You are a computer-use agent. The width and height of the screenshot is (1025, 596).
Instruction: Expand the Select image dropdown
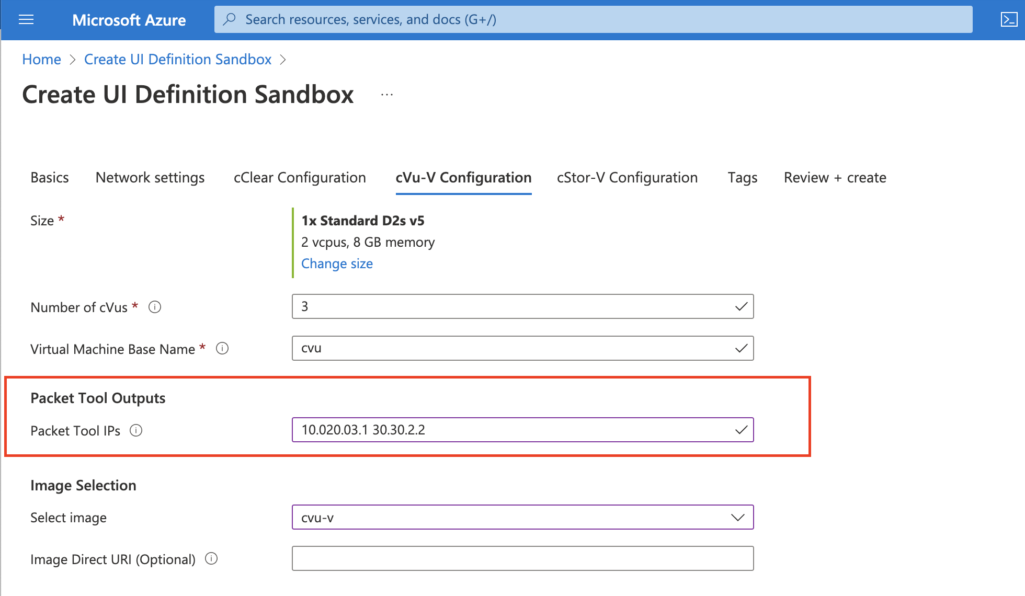click(737, 518)
